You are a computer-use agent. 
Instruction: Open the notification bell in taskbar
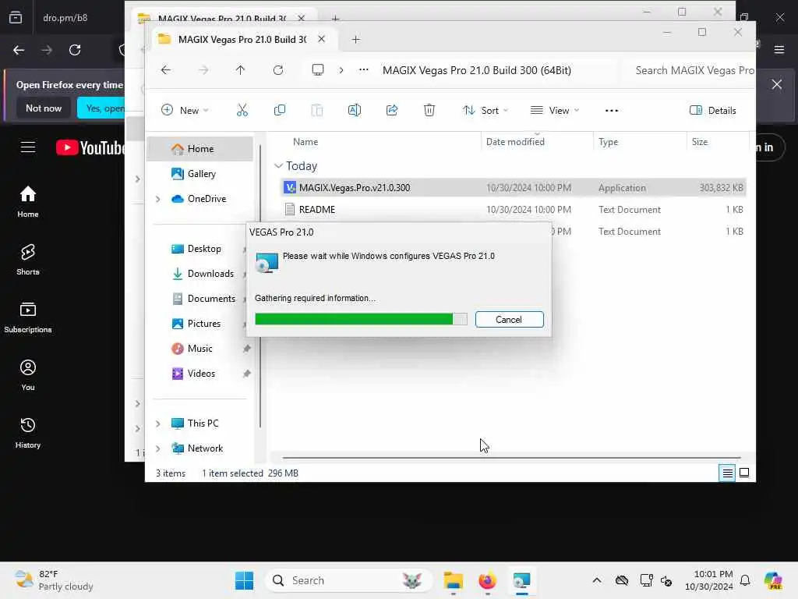click(x=745, y=580)
